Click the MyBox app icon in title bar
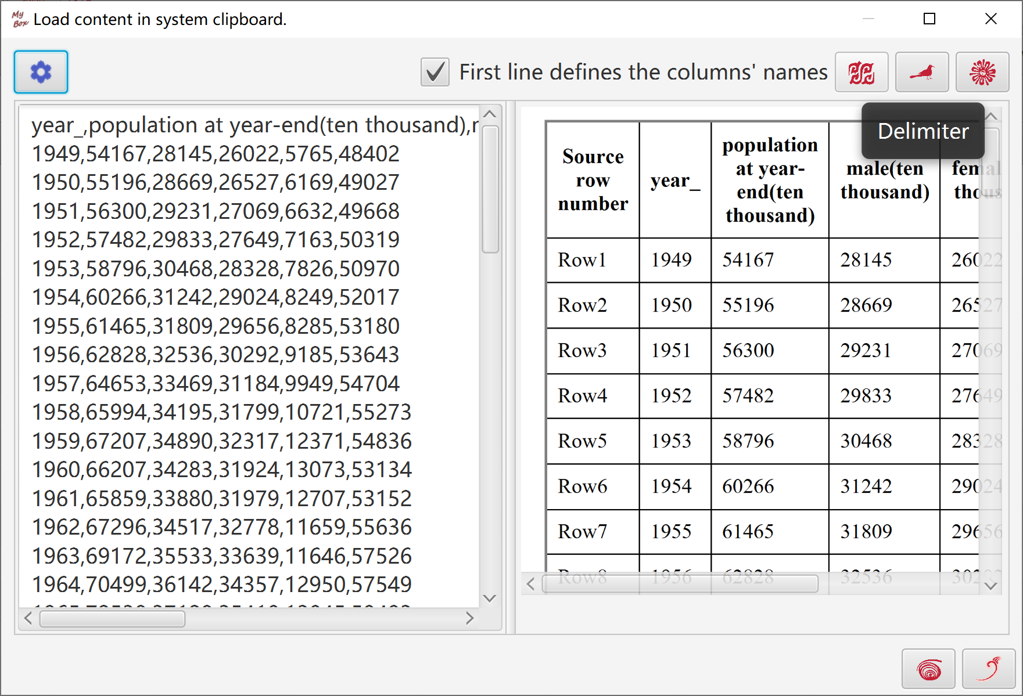The height and width of the screenshot is (696, 1023). pos(20,19)
